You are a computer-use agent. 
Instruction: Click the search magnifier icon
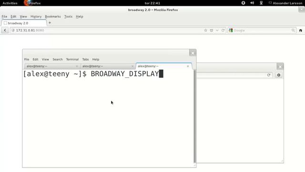coord(293,30)
